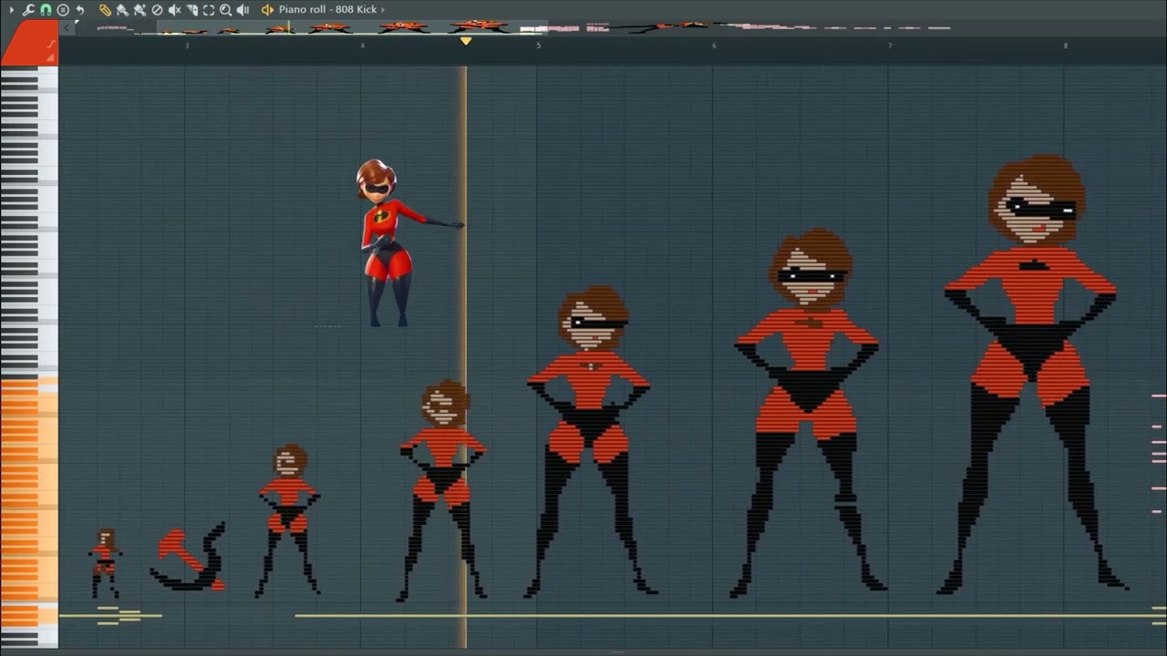Select the paint brush tool
Image resolution: width=1167 pixels, height=656 pixels.
[122, 9]
